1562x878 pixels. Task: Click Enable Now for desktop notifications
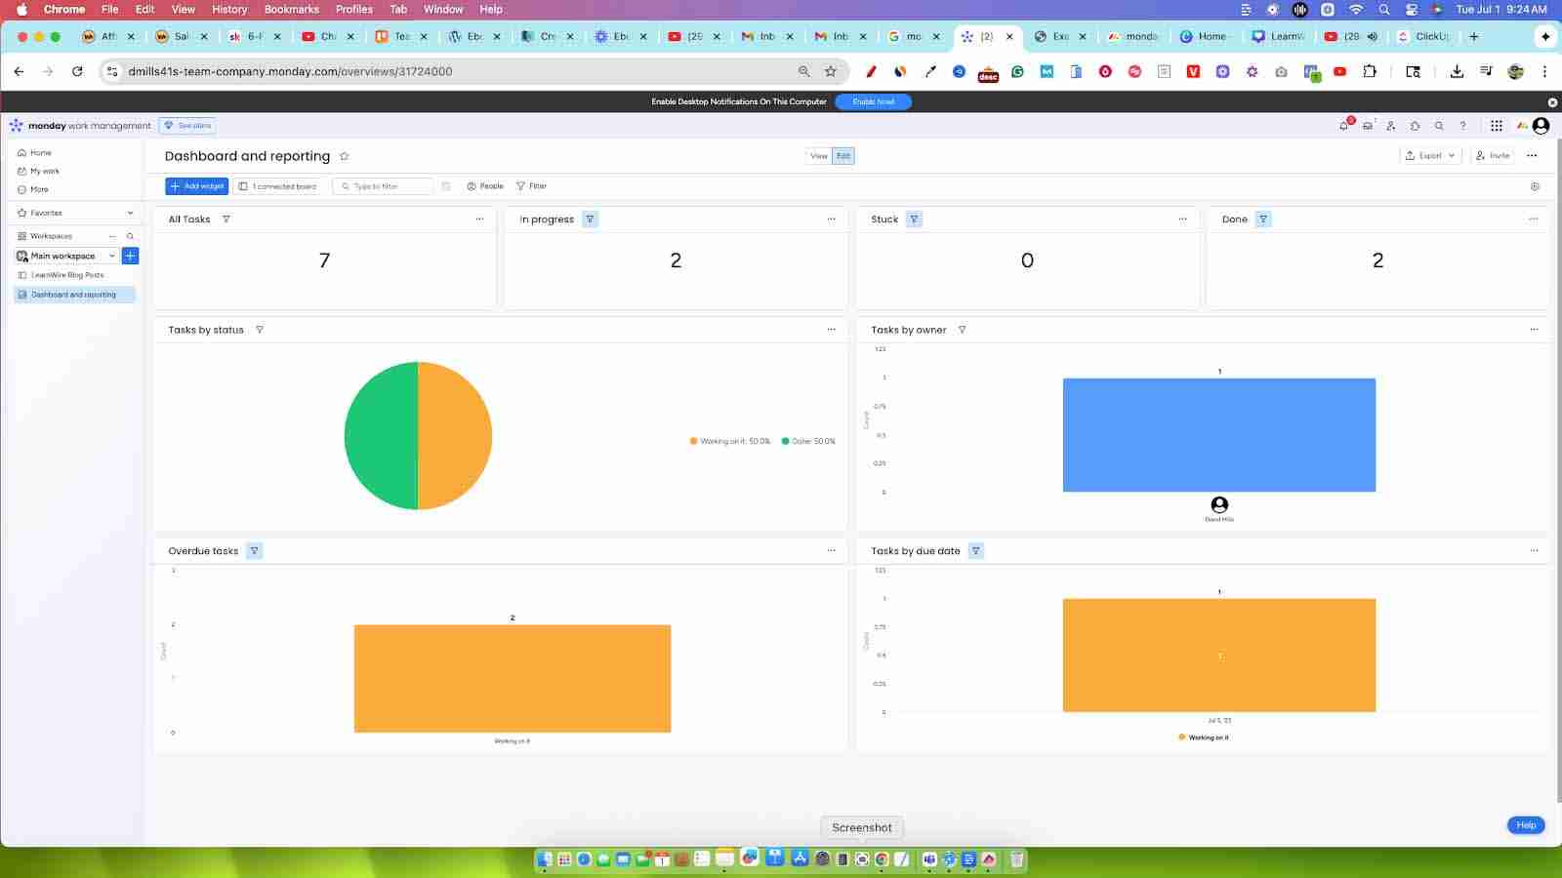(x=873, y=101)
